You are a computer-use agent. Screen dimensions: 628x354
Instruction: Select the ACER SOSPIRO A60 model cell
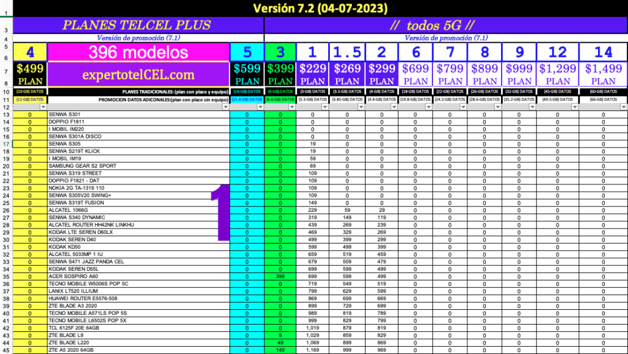139,276
